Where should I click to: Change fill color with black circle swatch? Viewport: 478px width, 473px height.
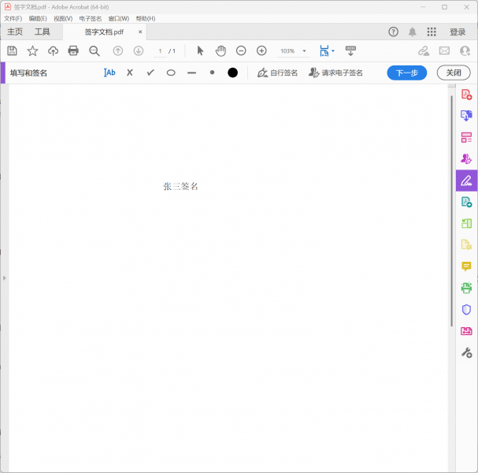(x=232, y=73)
